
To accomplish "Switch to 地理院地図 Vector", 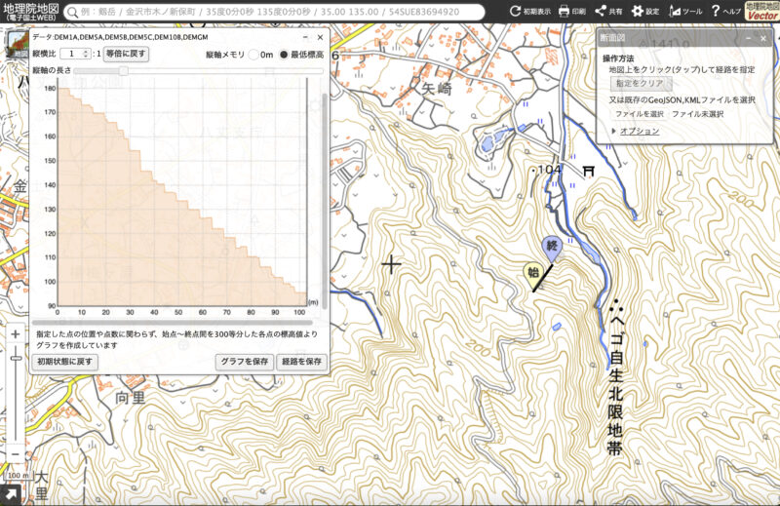I will click(x=761, y=12).
